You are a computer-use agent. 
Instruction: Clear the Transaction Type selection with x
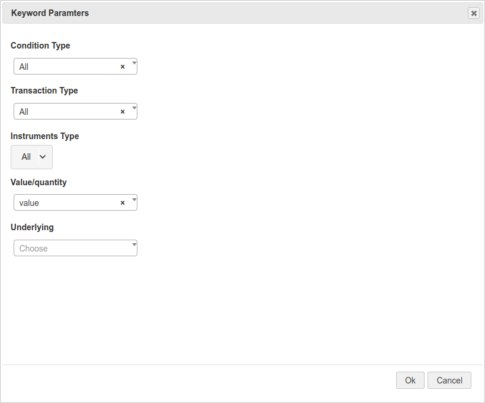(x=123, y=112)
